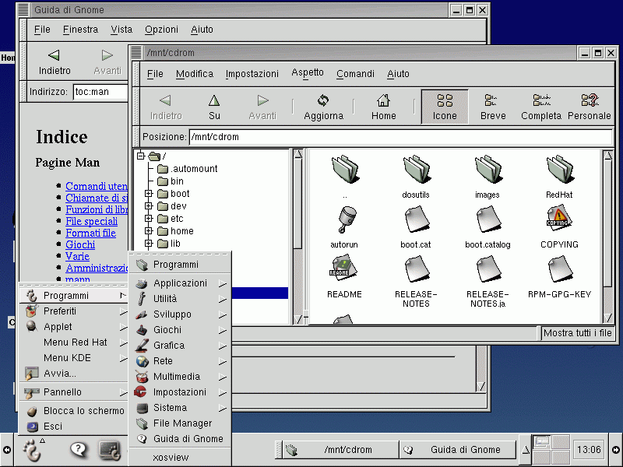Open the File speciali link
623x467 pixels.
(x=91, y=221)
